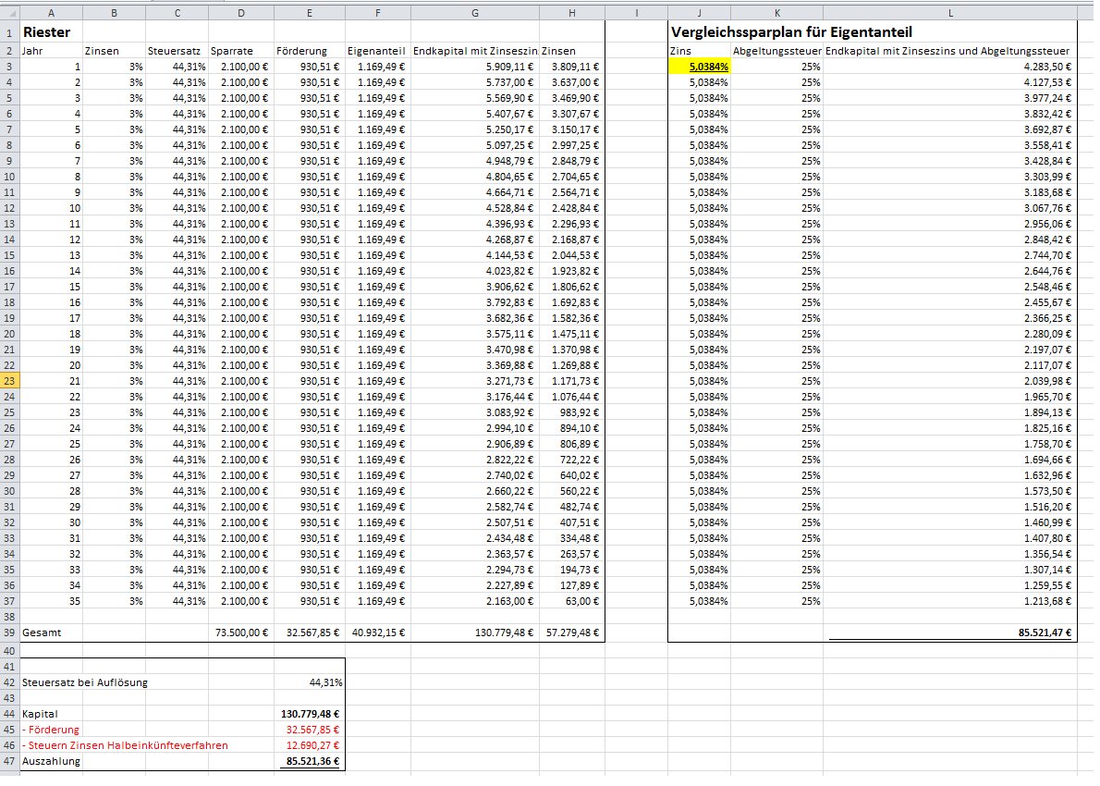
Task: Select row 23 header
Action: pyautogui.click(x=9, y=381)
